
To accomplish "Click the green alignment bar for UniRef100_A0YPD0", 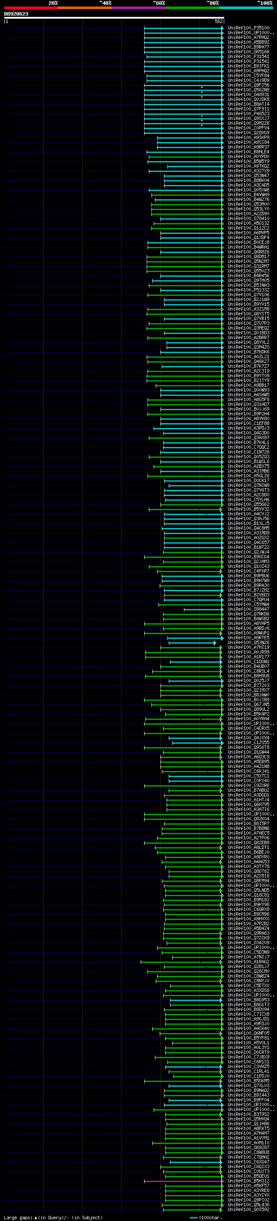I will pyautogui.click(x=186, y=157).
